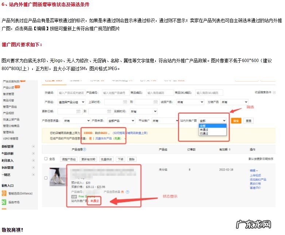Image resolution: width=285 pixels, height=235 pixels.
Task: Open the 产品组 dropdown
Action: 71,102
